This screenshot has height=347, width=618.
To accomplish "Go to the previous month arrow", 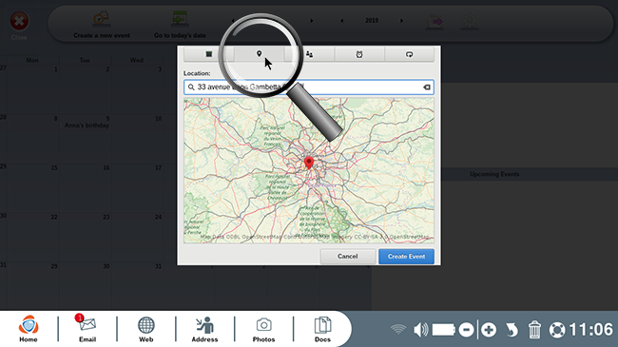I will tap(233, 21).
